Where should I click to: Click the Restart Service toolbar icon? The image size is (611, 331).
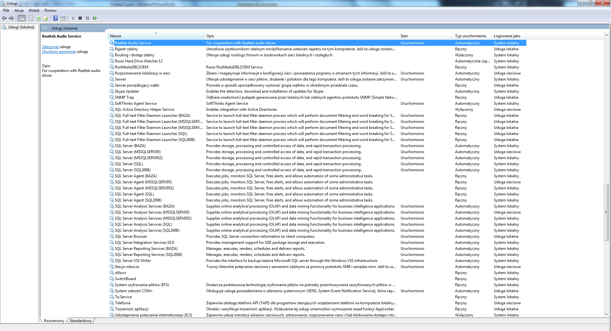(x=95, y=18)
